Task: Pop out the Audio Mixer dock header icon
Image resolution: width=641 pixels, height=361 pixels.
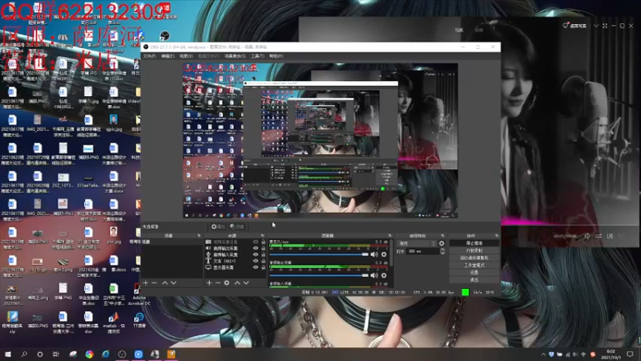Action: pyautogui.click(x=389, y=236)
